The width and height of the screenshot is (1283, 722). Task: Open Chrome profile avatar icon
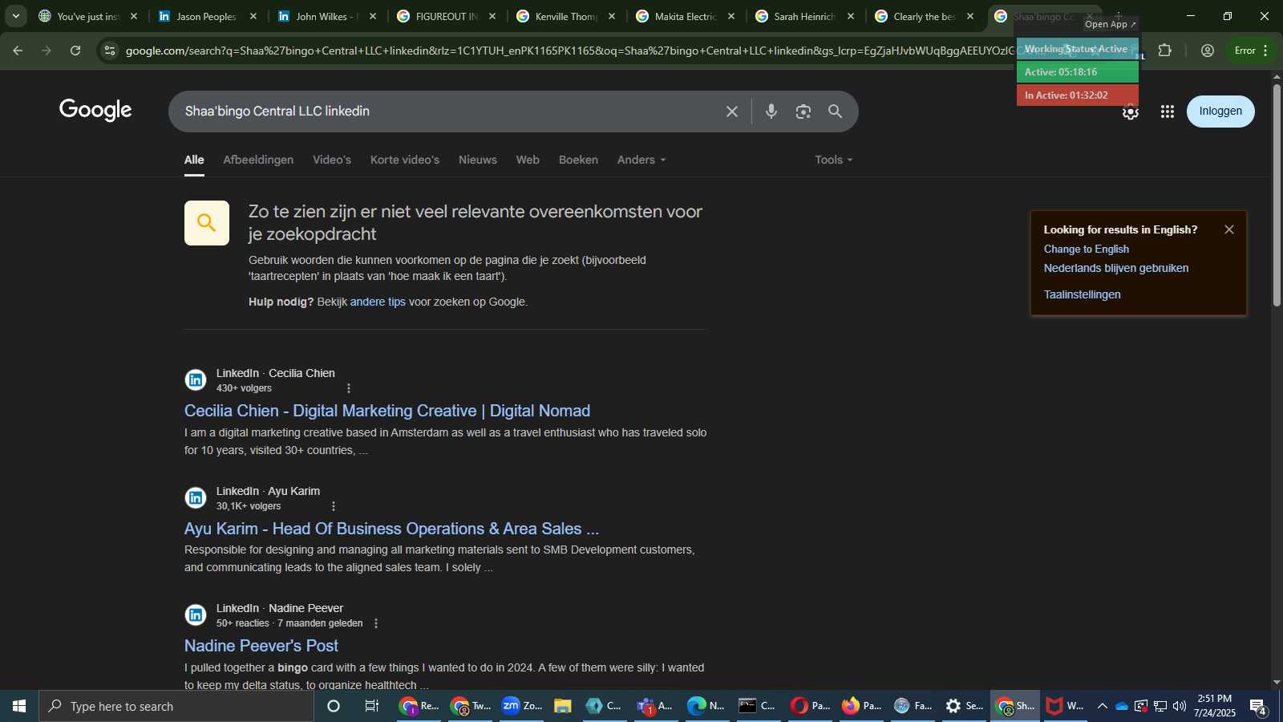click(1208, 51)
